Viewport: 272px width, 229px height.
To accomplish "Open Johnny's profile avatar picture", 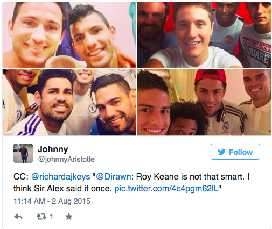I will point(23,153).
